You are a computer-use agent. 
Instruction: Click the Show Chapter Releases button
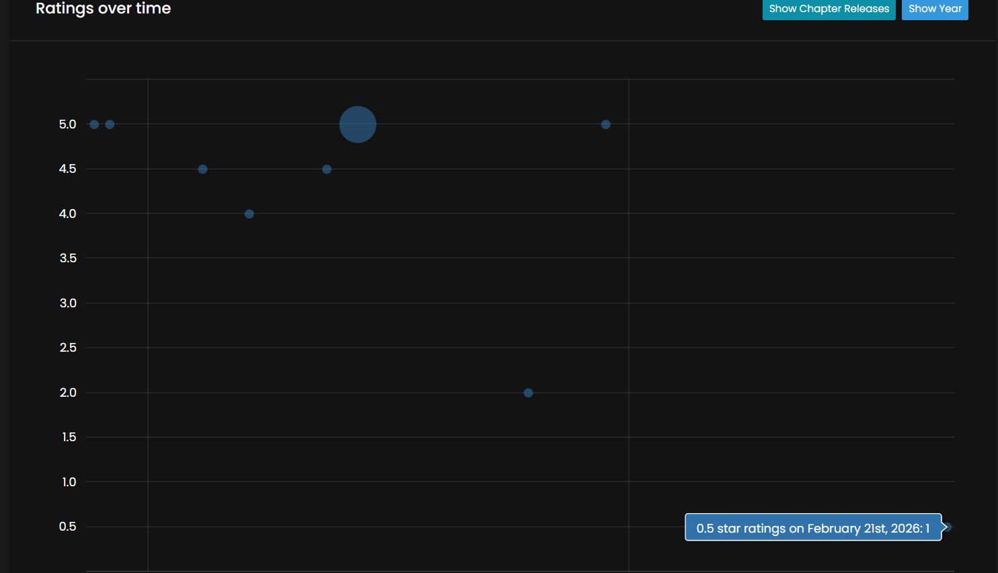pyautogui.click(x=829, y=9)
